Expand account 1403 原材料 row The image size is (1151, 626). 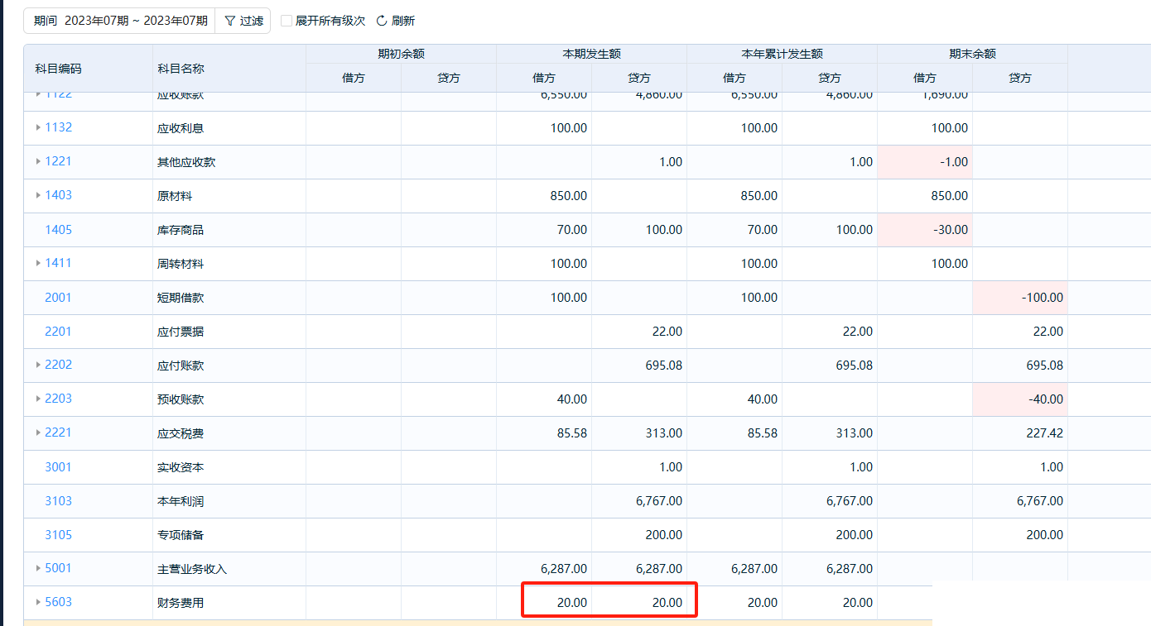coord(38,195)
